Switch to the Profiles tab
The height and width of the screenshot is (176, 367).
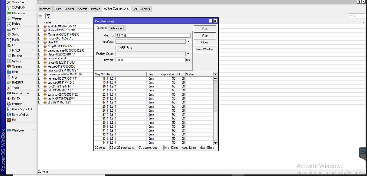96,9
